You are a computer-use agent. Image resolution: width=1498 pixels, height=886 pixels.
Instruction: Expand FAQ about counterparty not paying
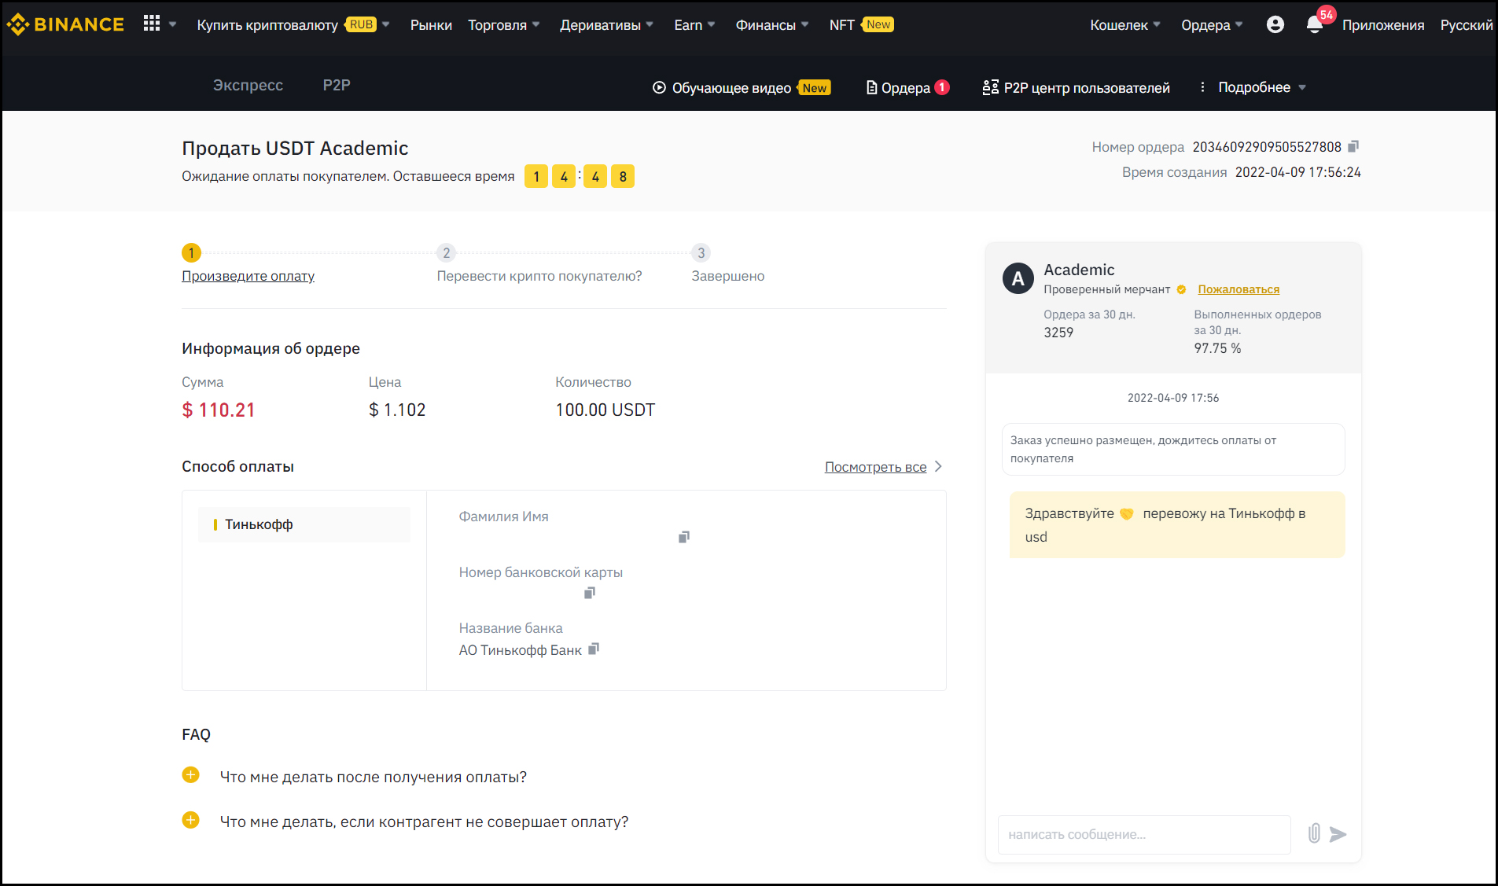(x=190, y=820)
